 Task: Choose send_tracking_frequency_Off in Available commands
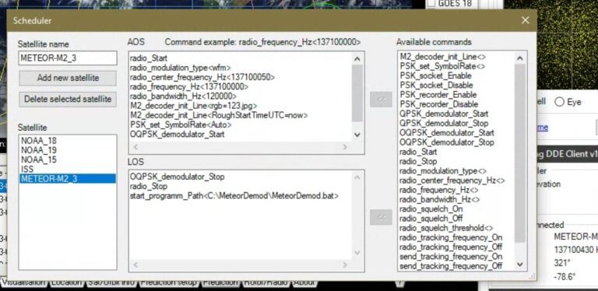pos(451,266)
